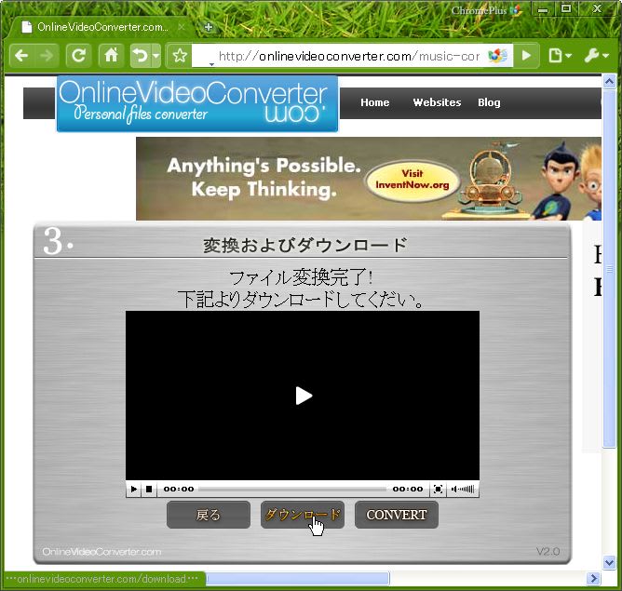Viewport: 622px width, 591px height.
Task: Click the ダウンロード download button
Action: 303,515
